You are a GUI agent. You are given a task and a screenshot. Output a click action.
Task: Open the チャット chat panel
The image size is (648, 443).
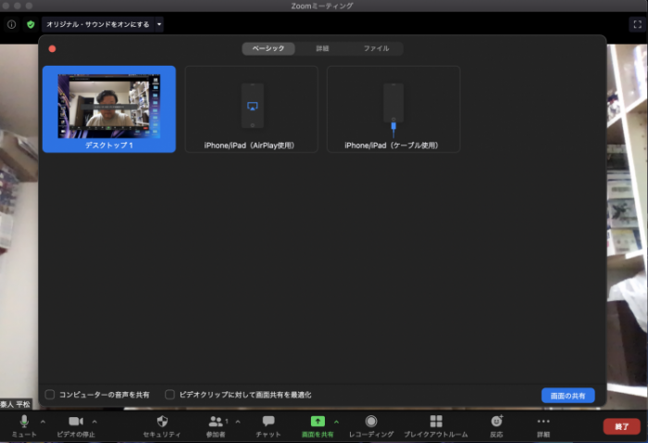tap(268, 426)
